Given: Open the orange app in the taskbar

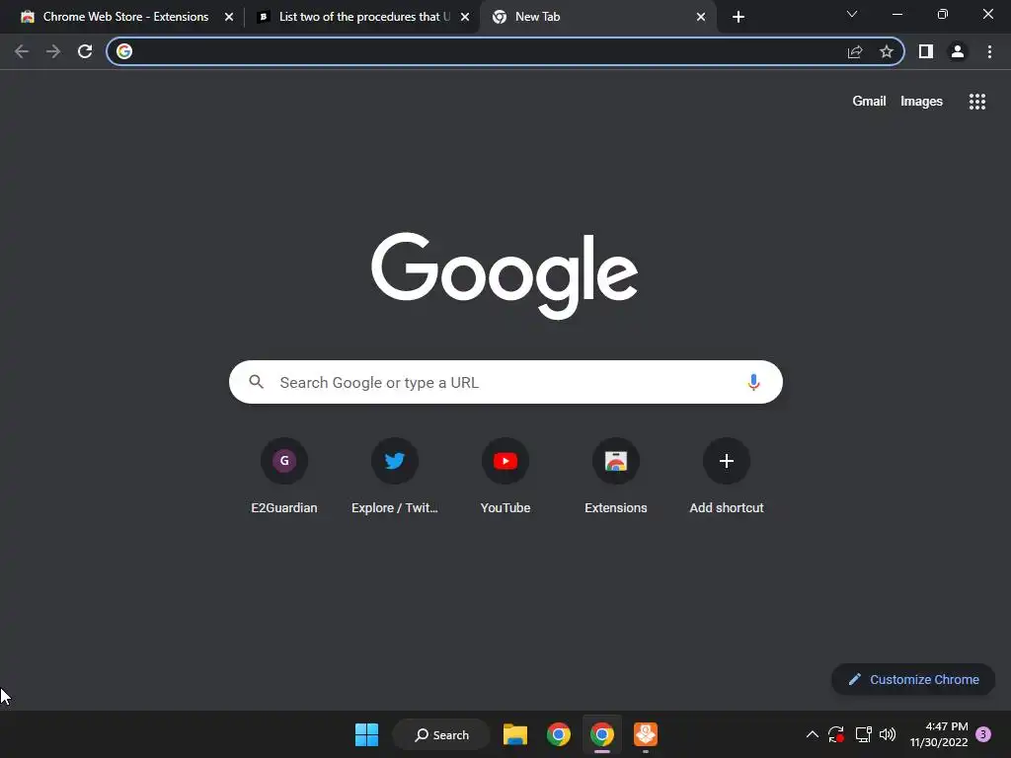Looking at the screenshot, I should (x=646, y=734).
